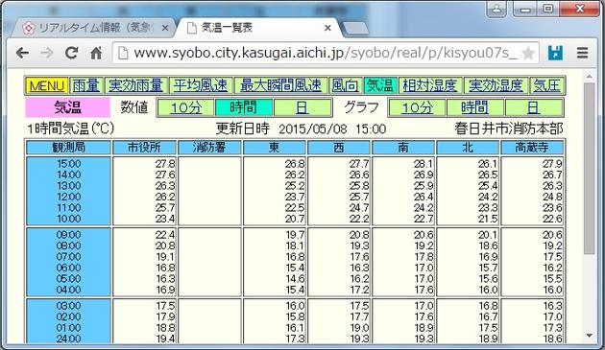605x350 pixels.
Task: Select 10分 under 数値
Action: click(x=186, y=107)
